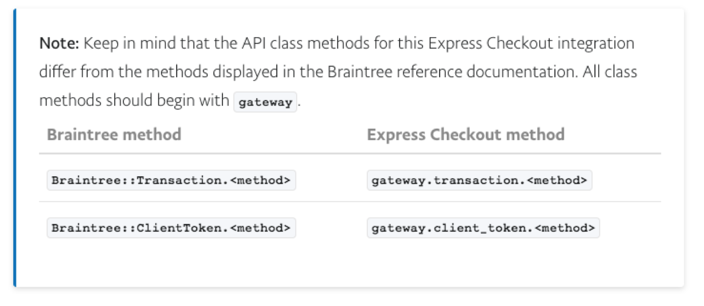Click the Braintree method column header
The width and height of the screenshot is (704, 306).
[x=114, y=135]
